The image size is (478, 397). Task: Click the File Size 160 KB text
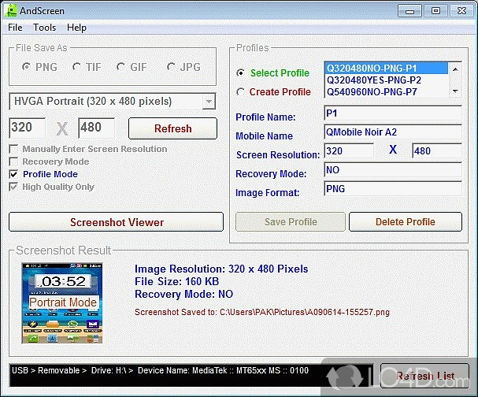pos(177,281)
